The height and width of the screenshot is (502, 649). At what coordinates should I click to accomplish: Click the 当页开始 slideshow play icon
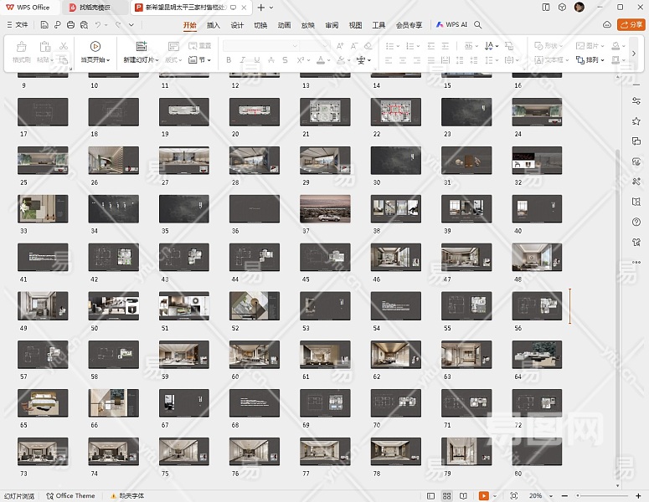tap(95, 47)
